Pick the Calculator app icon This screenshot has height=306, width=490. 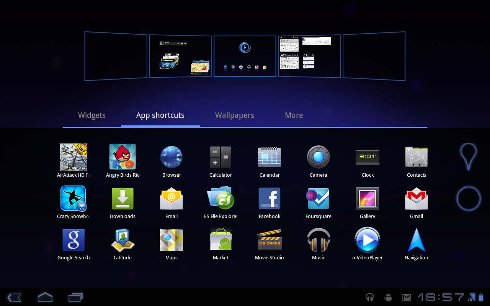220,157
